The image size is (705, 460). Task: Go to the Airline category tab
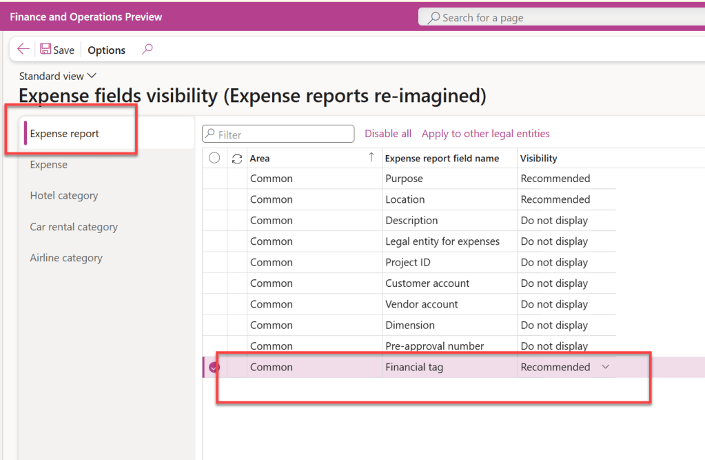tap(66, 258)
